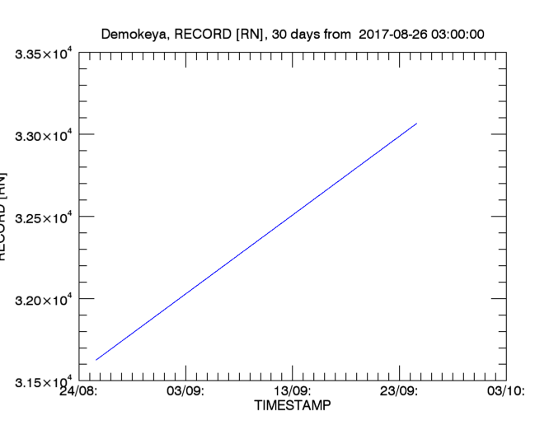Click the plot title beginning with 'Demokeya'

pyautogui.click(x=293, y=35)
